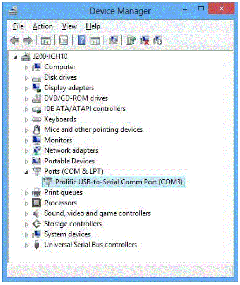Click the Universal Serial Bus controllers plug icon
This screenshot has width=240, height=285.
click(36, 245)
